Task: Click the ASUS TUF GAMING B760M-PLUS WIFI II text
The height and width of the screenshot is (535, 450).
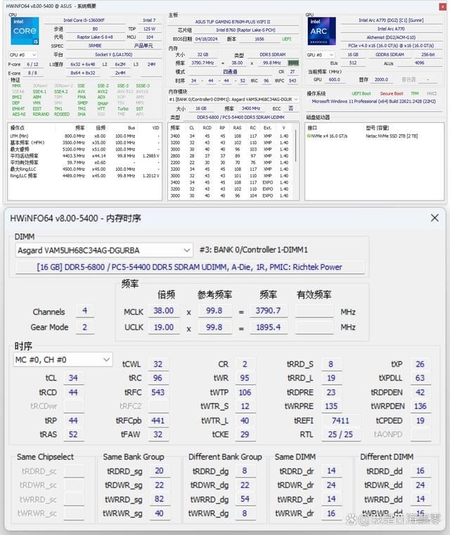Action: 233,22
